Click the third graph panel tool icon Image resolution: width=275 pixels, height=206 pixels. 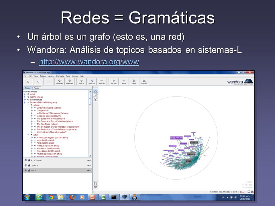[x=95, y=99]
